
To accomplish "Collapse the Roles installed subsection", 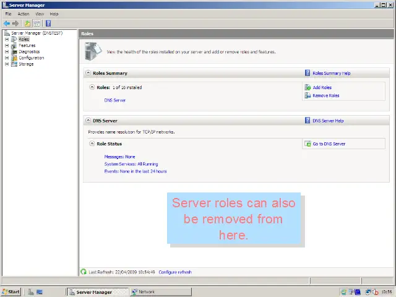I will pos(92,87).
